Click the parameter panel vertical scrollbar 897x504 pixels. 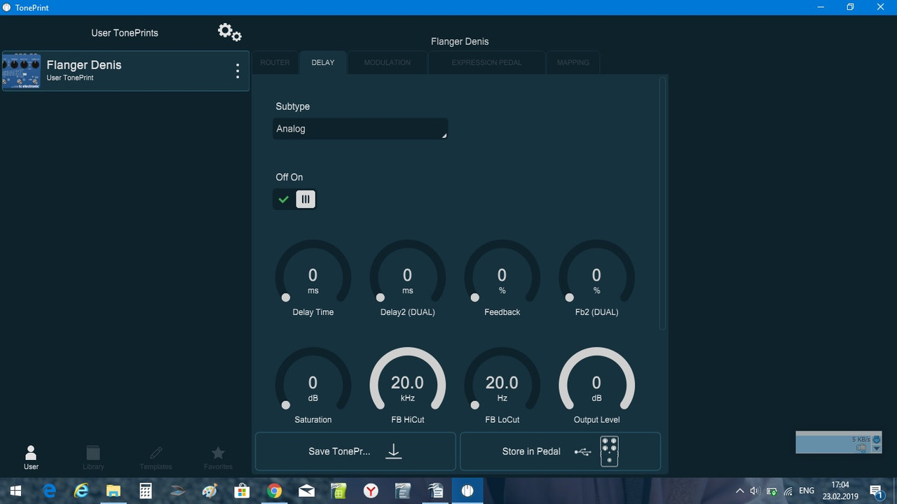click(x=662, y=203)
